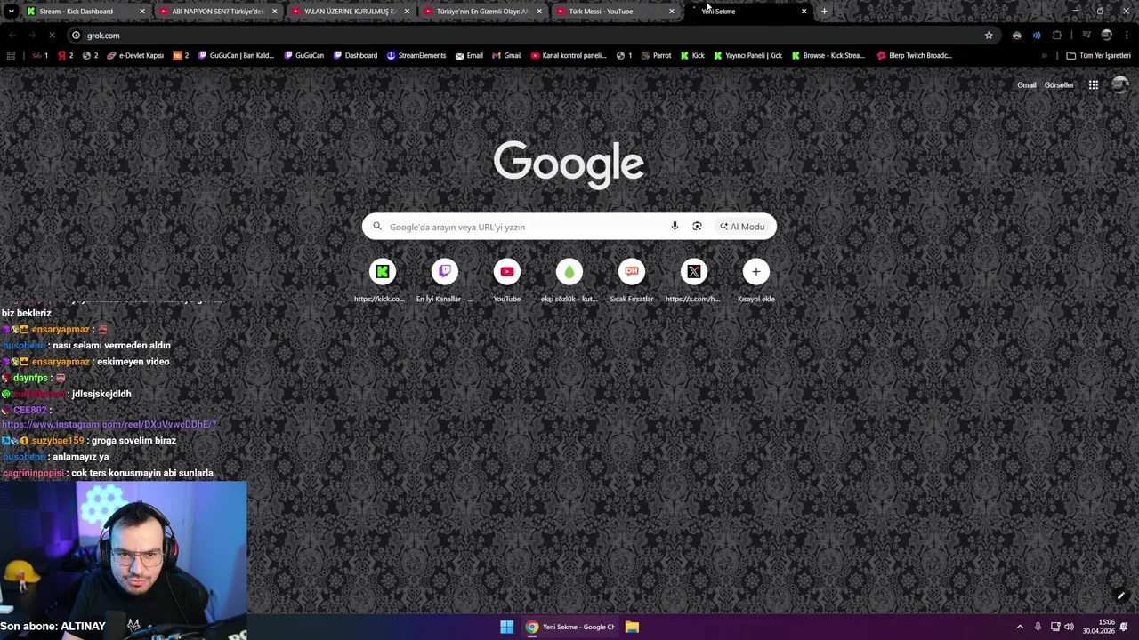Switch to 'Türkiye'nin En Gizemli Olayı' tab

(482, 12)
